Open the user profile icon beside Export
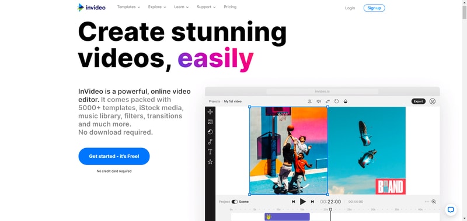Image resolution: width=467 pixels, height=221 pixels. click(x=433, y=101)
